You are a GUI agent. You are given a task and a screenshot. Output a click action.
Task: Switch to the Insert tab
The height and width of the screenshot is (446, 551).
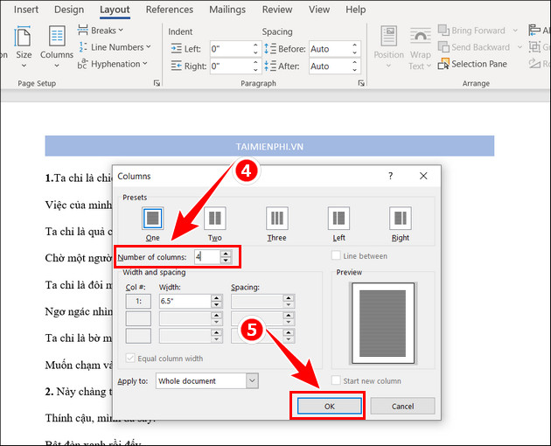tap(26, 10)
